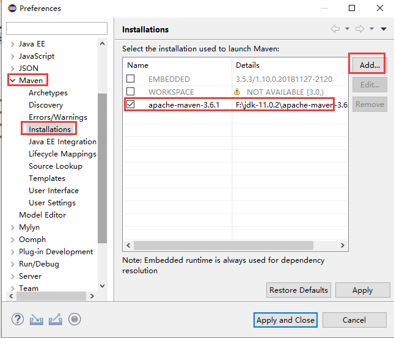Expand the Team tree node

(13, 288)
